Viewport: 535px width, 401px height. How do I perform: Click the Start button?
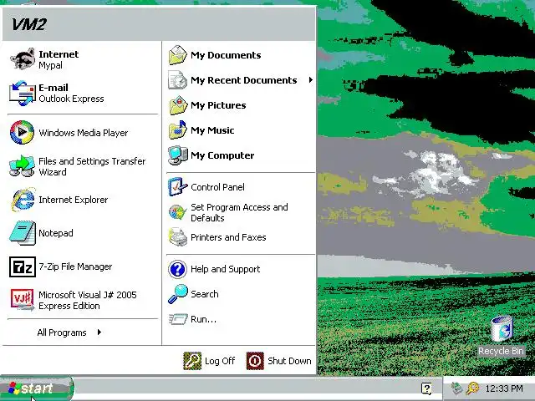(x=37, y=388)
